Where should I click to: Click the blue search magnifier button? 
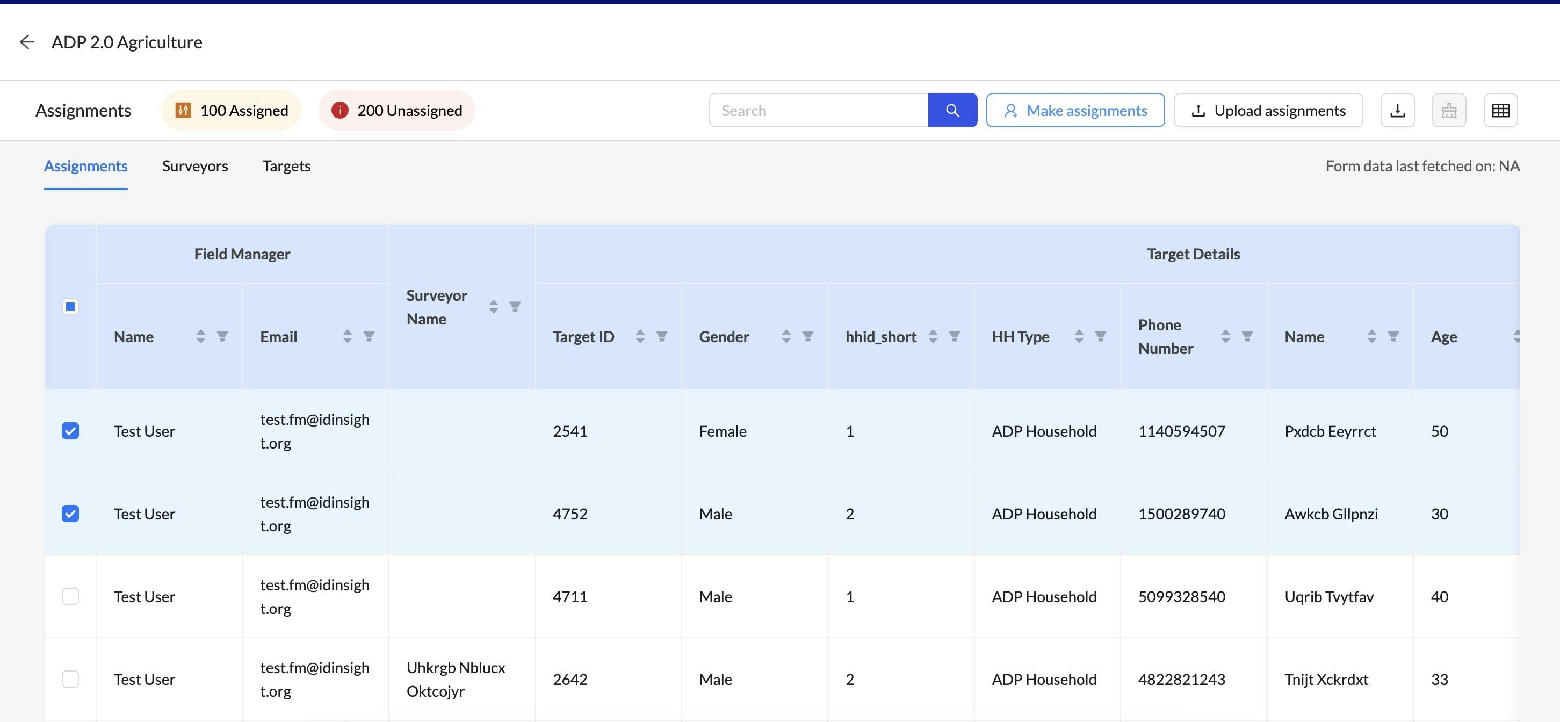pyautogui.click(x=952, y=110)
